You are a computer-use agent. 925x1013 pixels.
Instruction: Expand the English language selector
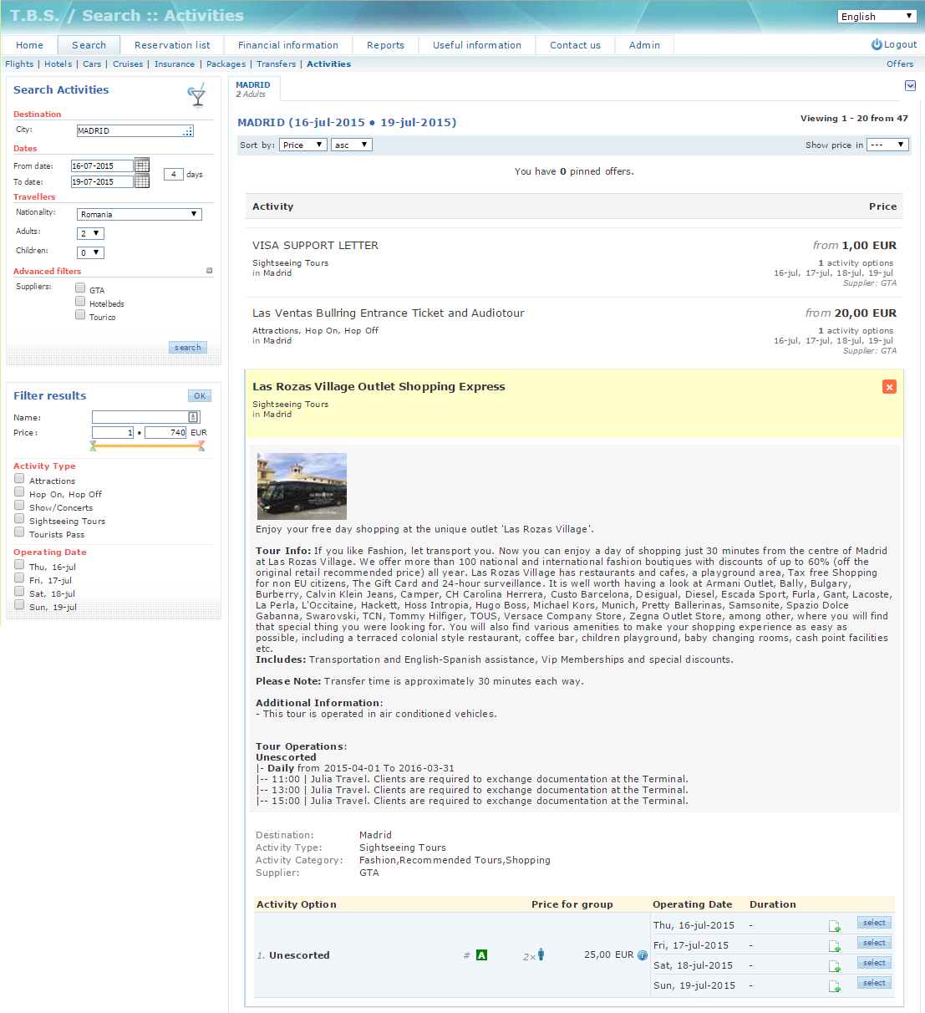point(877,16)
